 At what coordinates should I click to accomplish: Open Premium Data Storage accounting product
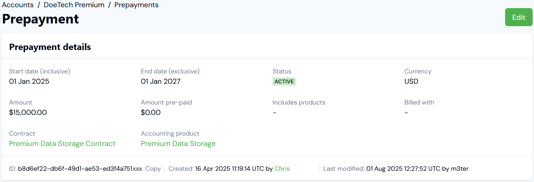[178, 144]
